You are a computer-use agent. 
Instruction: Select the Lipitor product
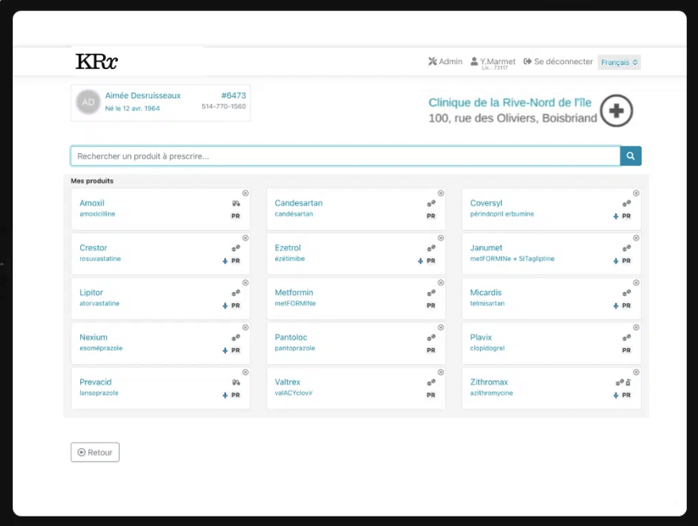click(x=91, y=293)
